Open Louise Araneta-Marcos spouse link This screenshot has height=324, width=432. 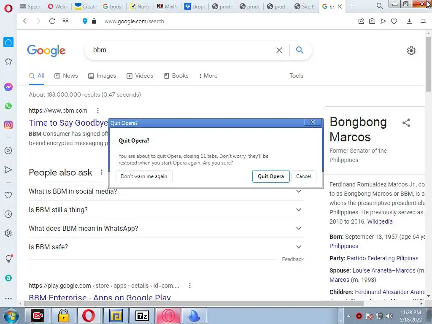pyautogui.click(x=384, y=270)
